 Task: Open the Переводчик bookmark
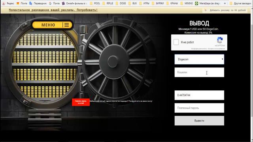pos(38,3)
